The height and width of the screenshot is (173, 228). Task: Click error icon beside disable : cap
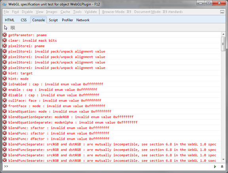point(5,95)
